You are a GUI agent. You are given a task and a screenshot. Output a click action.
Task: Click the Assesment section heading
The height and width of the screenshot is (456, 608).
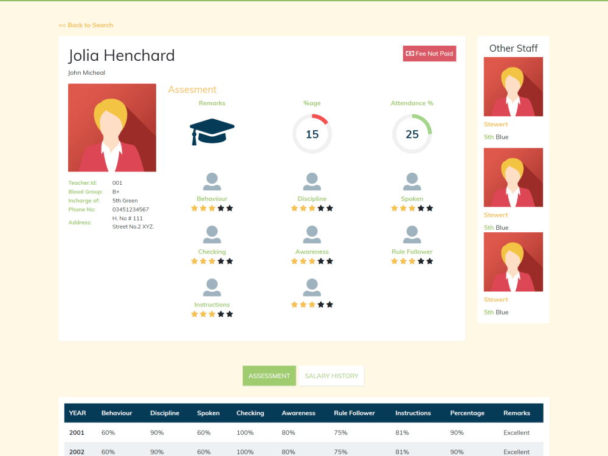192,89
